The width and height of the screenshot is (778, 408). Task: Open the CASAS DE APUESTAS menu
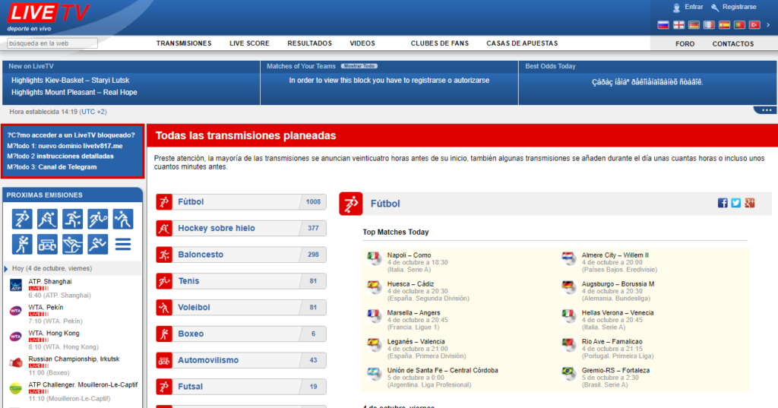(x=522, y=43)
